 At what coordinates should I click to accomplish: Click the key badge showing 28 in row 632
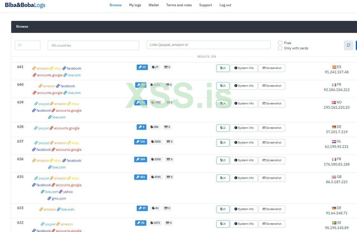click(x=141, y=223)
